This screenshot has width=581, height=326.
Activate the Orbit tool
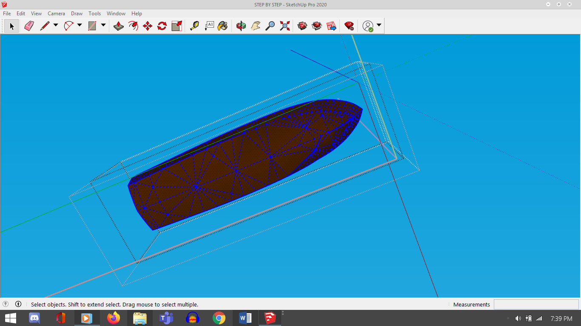(241, 26)
